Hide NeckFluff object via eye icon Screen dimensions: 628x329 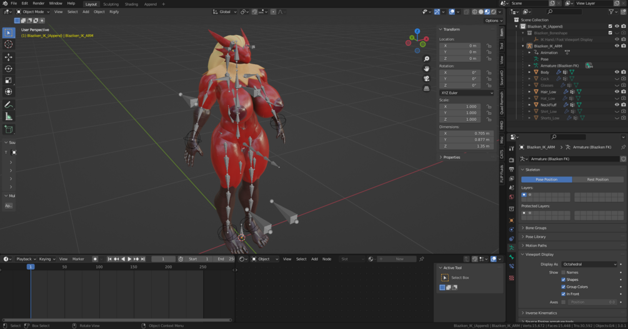coord(617,105)
